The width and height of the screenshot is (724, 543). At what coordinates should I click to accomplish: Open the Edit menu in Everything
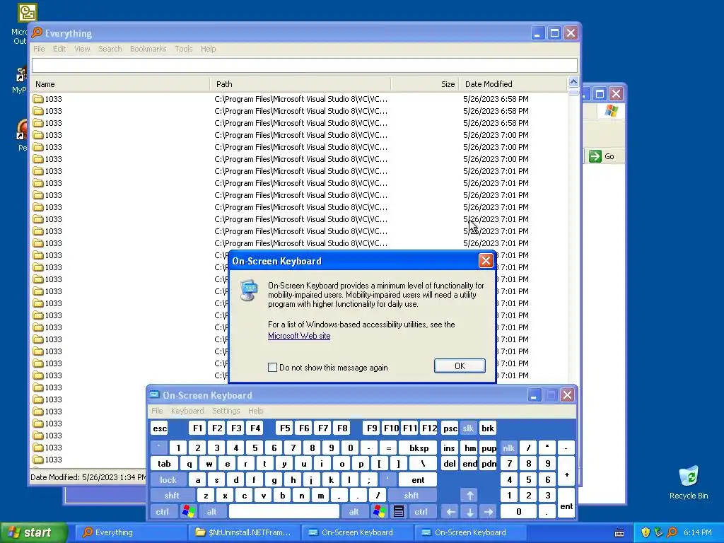click(59, 49)
